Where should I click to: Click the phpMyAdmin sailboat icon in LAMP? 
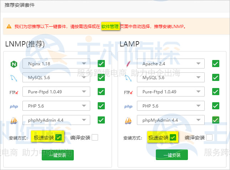[128, 121]
